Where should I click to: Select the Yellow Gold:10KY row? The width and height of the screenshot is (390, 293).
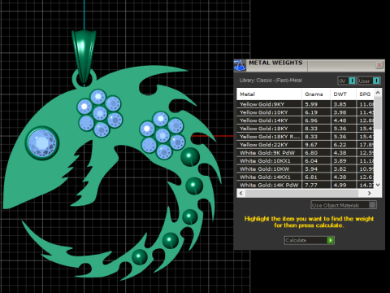click(x=305, y=112)
